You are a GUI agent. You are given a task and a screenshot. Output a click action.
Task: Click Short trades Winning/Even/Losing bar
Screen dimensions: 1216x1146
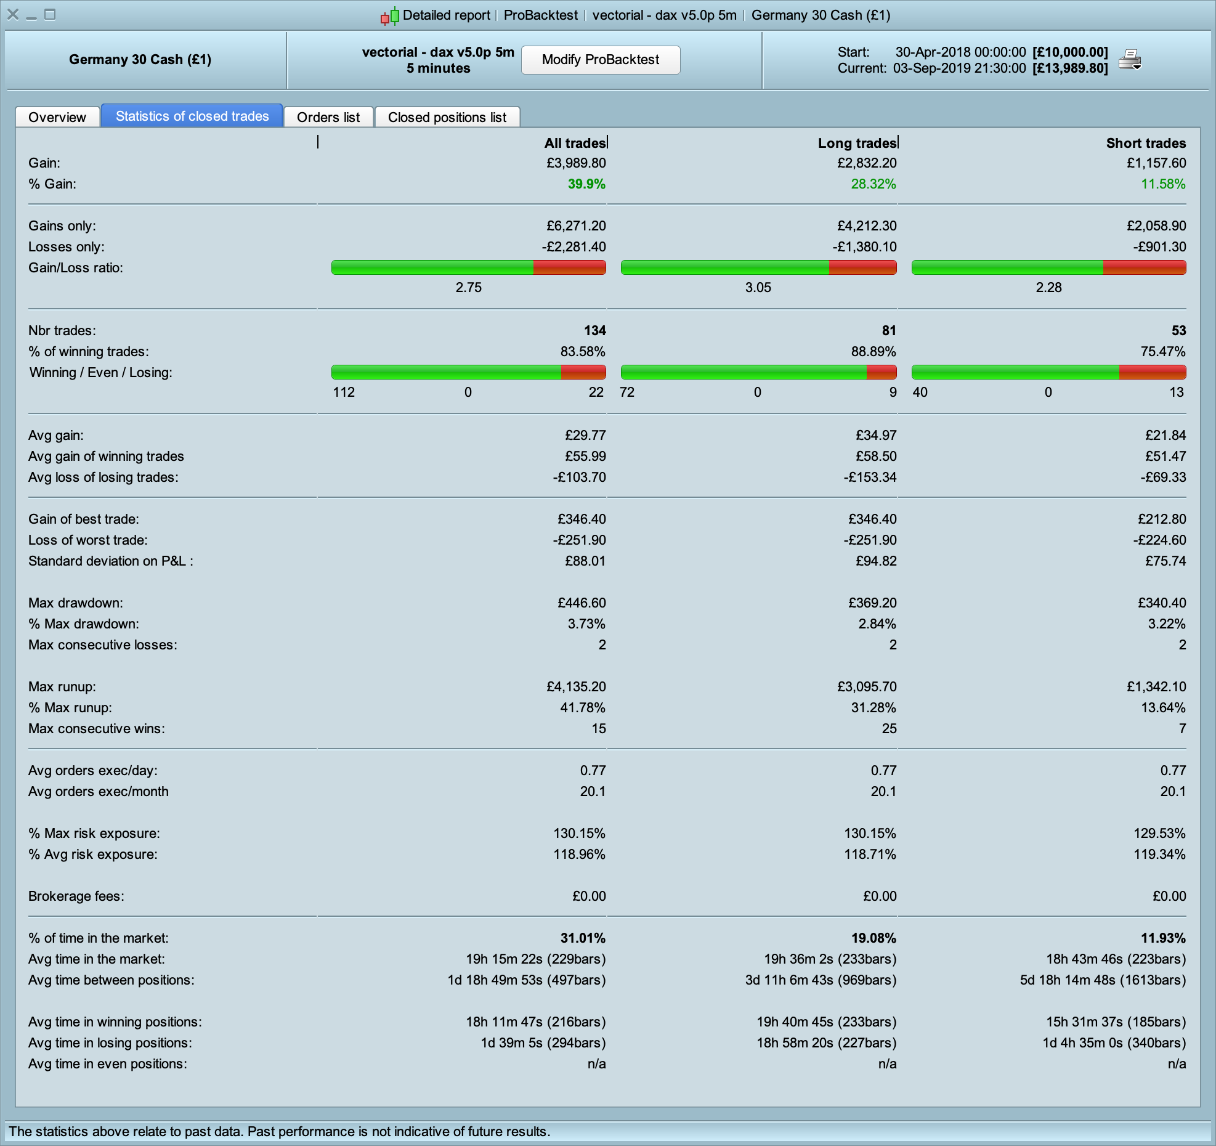tap(1048, 372)
